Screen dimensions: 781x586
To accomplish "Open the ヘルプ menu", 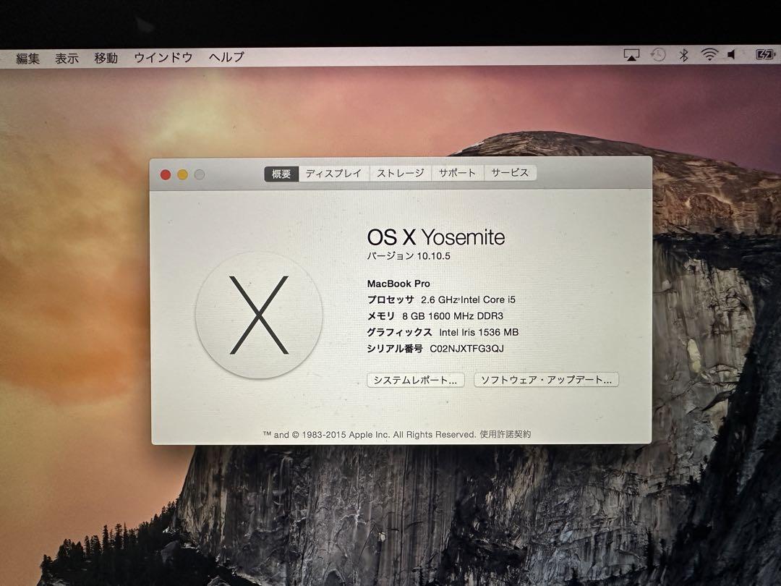I will pyautogui.click(x=226, y=57).
